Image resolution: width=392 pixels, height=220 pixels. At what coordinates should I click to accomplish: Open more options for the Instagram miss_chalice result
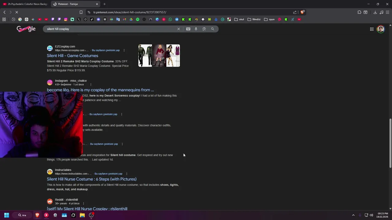point(91,84)
